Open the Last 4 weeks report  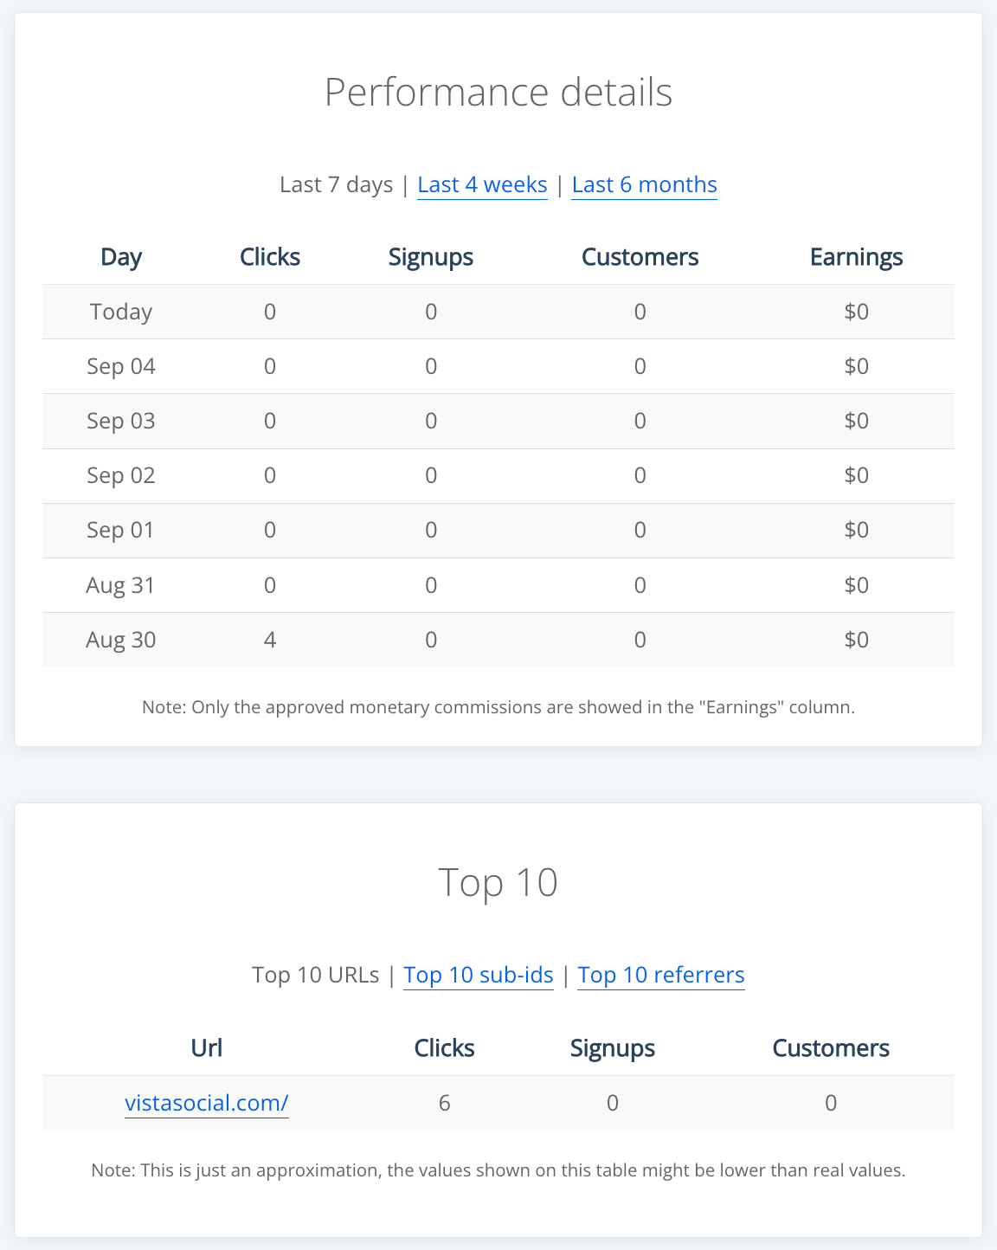click(x=482, y=184)
